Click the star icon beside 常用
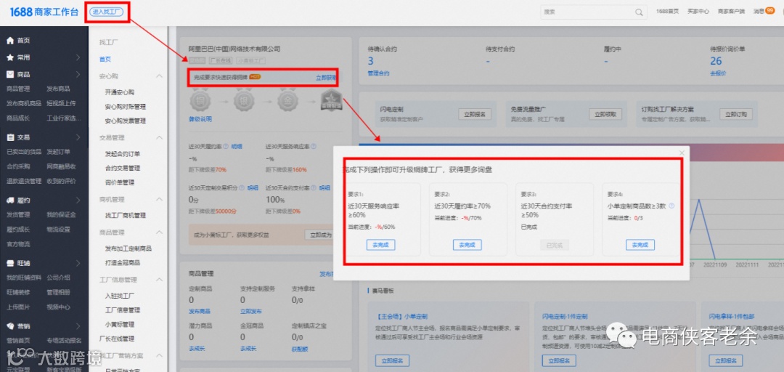The height and width of the screenshot is (372, 784). tap(10, 57)
